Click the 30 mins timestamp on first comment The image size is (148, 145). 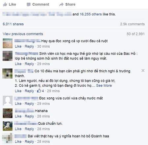point(43,46)
